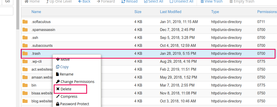The width and height of the screenshot is (277, 107).
Task: Open the .softaculous folder icon
Action: pyautogui.click(x=25, y=22)
